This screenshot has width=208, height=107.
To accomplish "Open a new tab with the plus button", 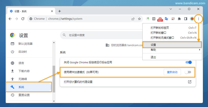I will click(60, 11).
